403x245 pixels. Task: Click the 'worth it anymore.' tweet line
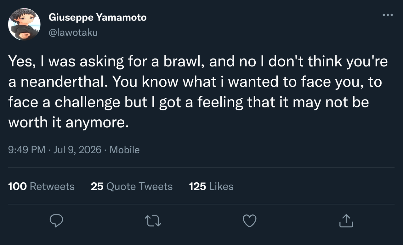pos(69,123)
